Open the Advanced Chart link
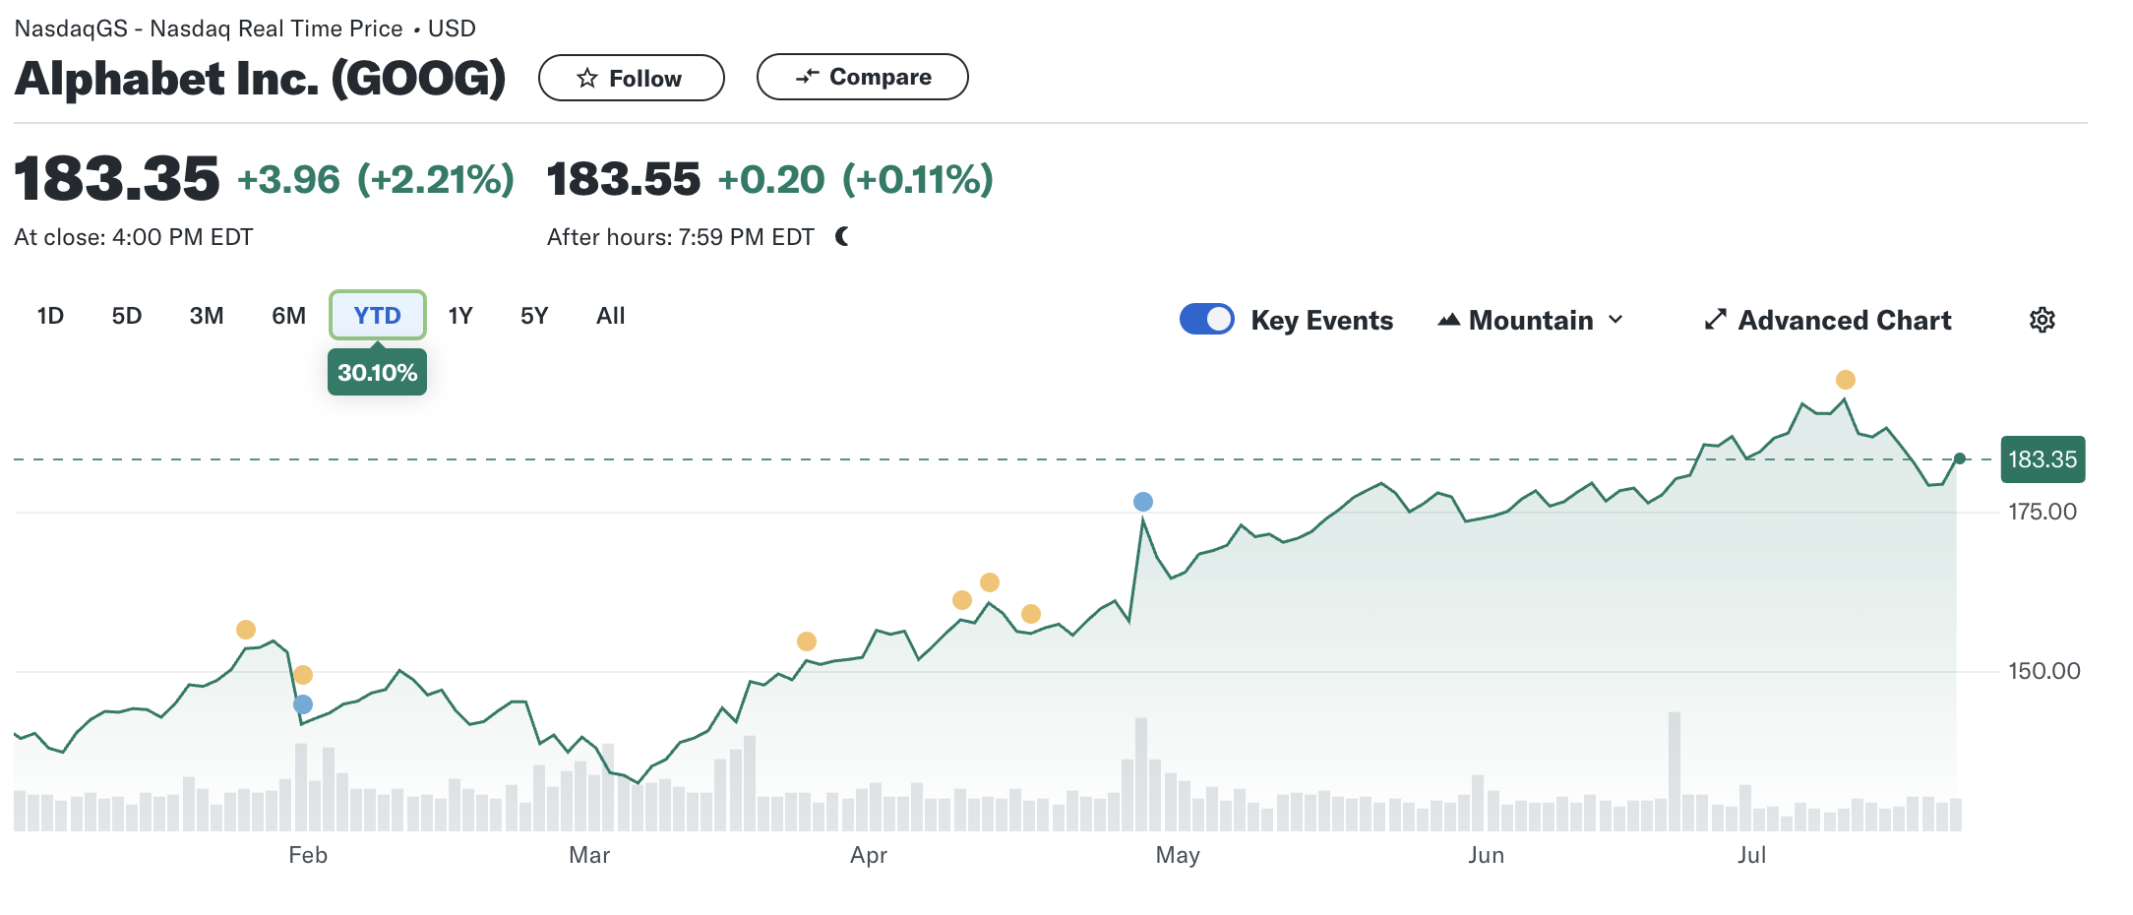Screen dimensions: 2133x915 (1843, 320)
